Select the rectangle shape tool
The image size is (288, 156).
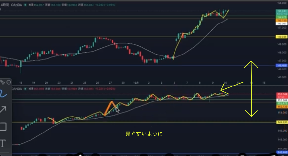[3, 126]
